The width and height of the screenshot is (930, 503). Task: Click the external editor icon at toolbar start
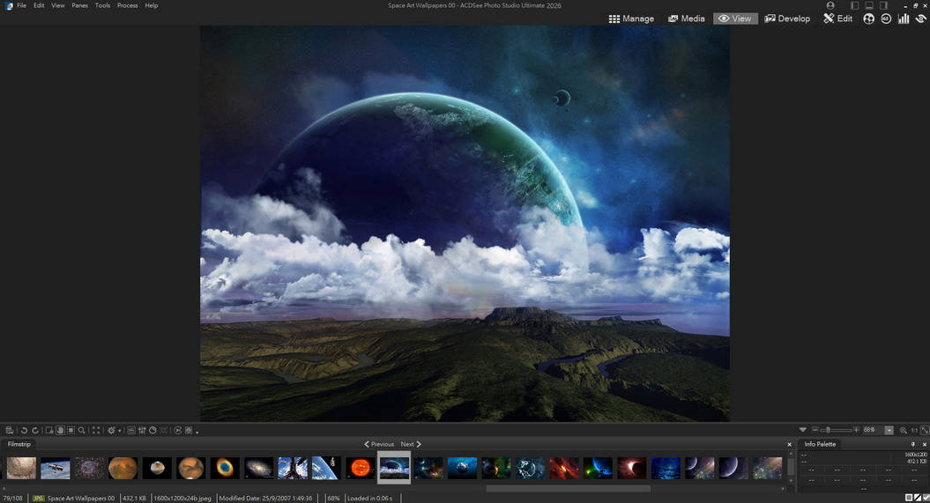[10, 430]
